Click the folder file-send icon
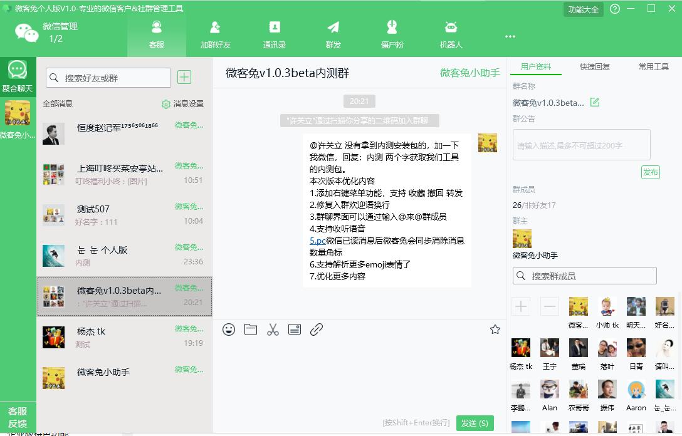Image resolution: width=682 pixels, height=436 pixels. (x=251, y=330)
